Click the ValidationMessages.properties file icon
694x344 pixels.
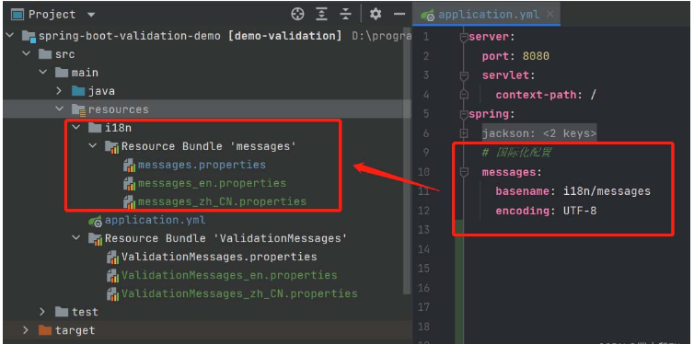click(x=113, y=258)
